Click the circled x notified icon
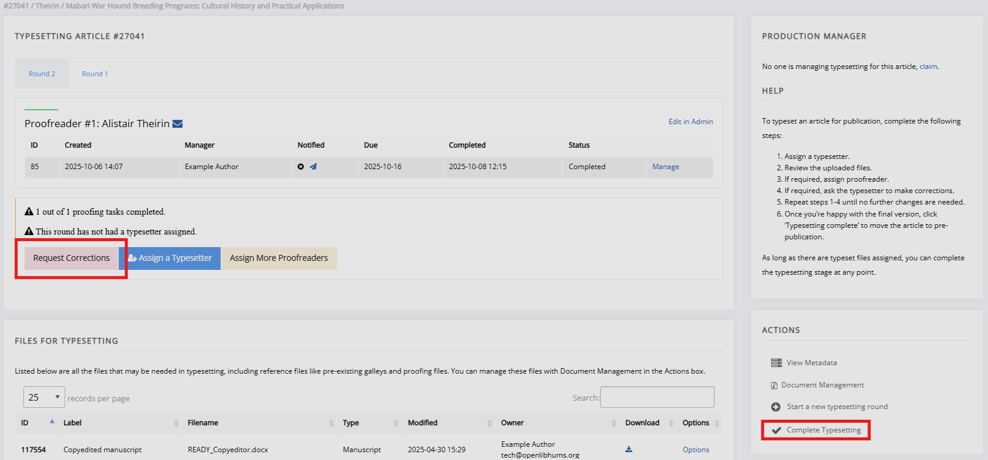The image size is (988, 460). pos(301,167)
